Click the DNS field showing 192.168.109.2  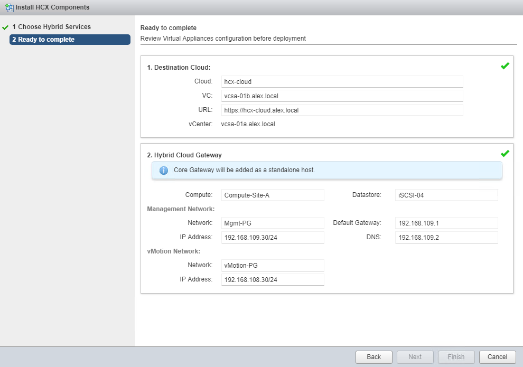[x=446, y=238]
